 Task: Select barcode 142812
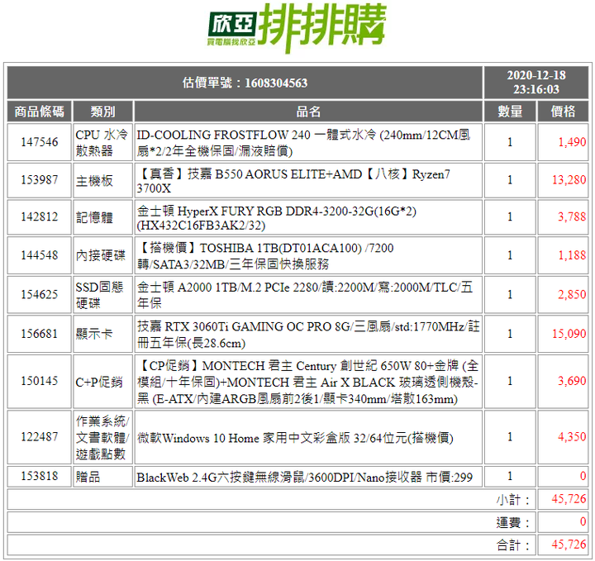40,217
